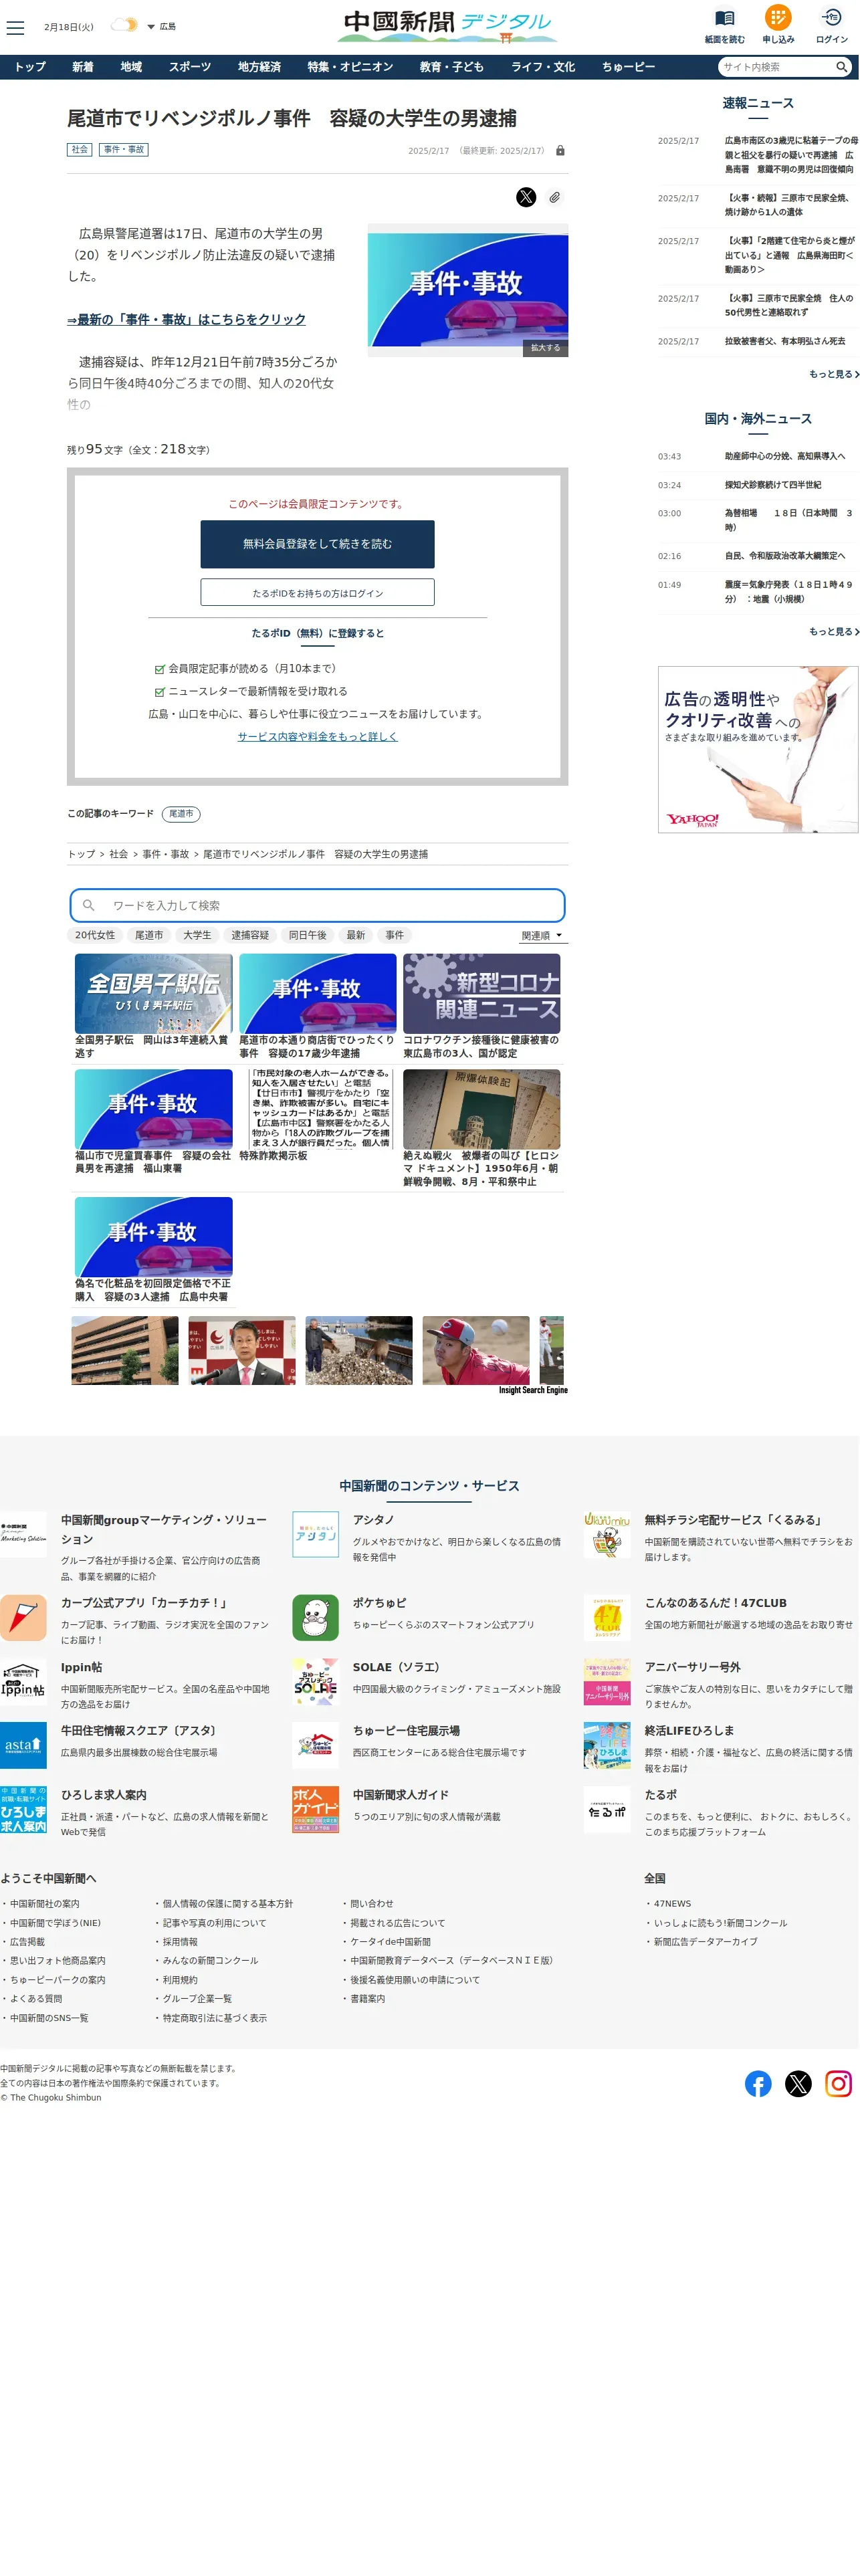This screenshot has height=2576, width=860.
Task: Click the weather icon next to date
Action: pyautogui.click(x=124, y=26)
